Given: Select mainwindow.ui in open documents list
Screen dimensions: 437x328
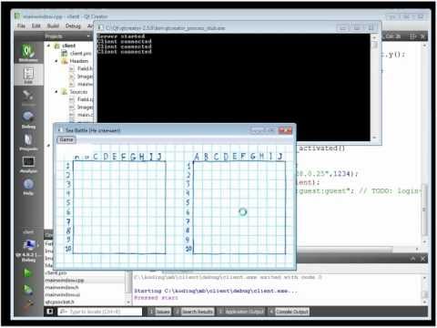Looking at the screenshot, I should [62, 294].
